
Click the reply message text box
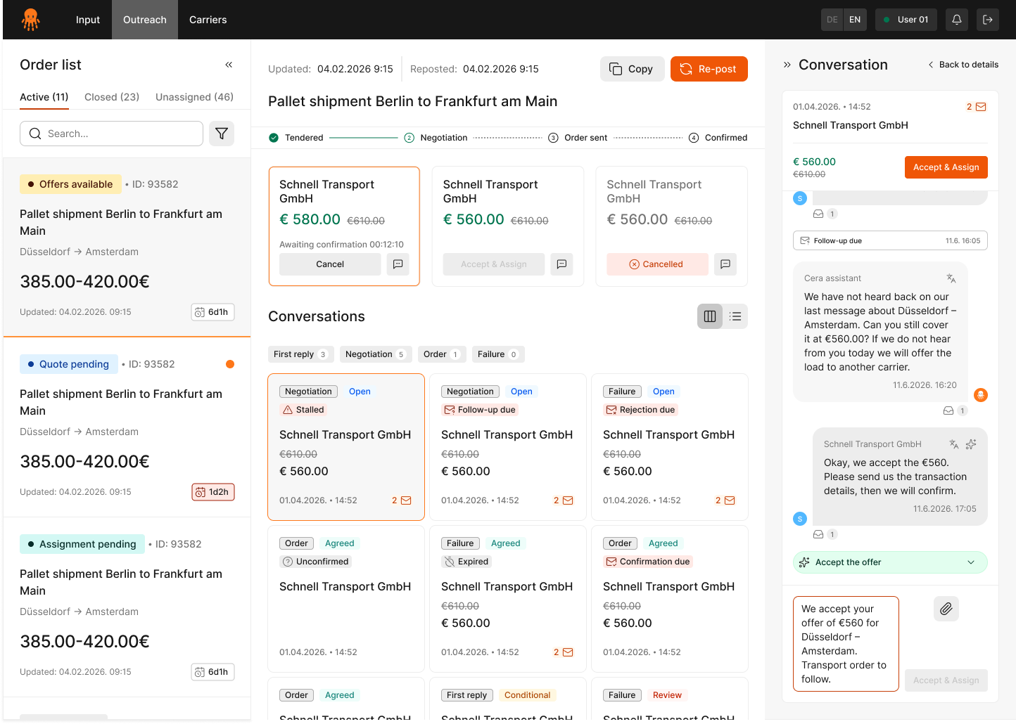(846, 644)
